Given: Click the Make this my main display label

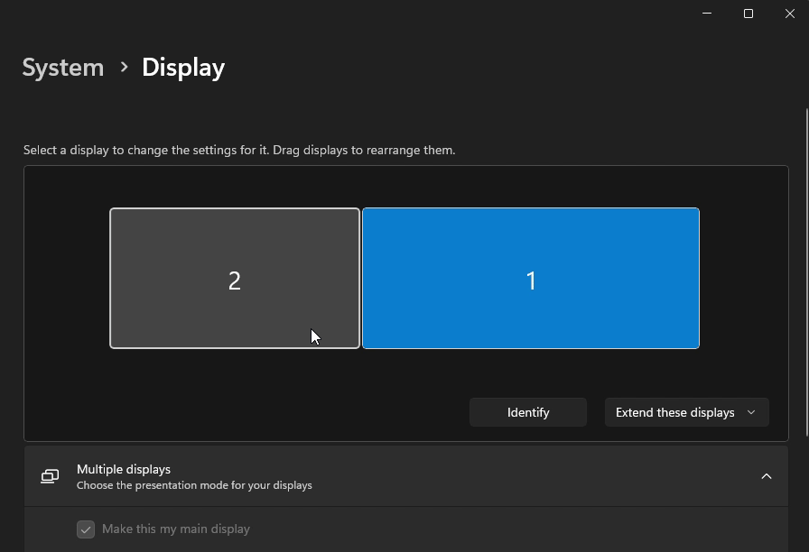Looking at the screenshot, I should [176, 529].
